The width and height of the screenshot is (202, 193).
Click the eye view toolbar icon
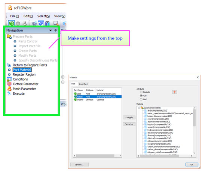click(34, 23)
